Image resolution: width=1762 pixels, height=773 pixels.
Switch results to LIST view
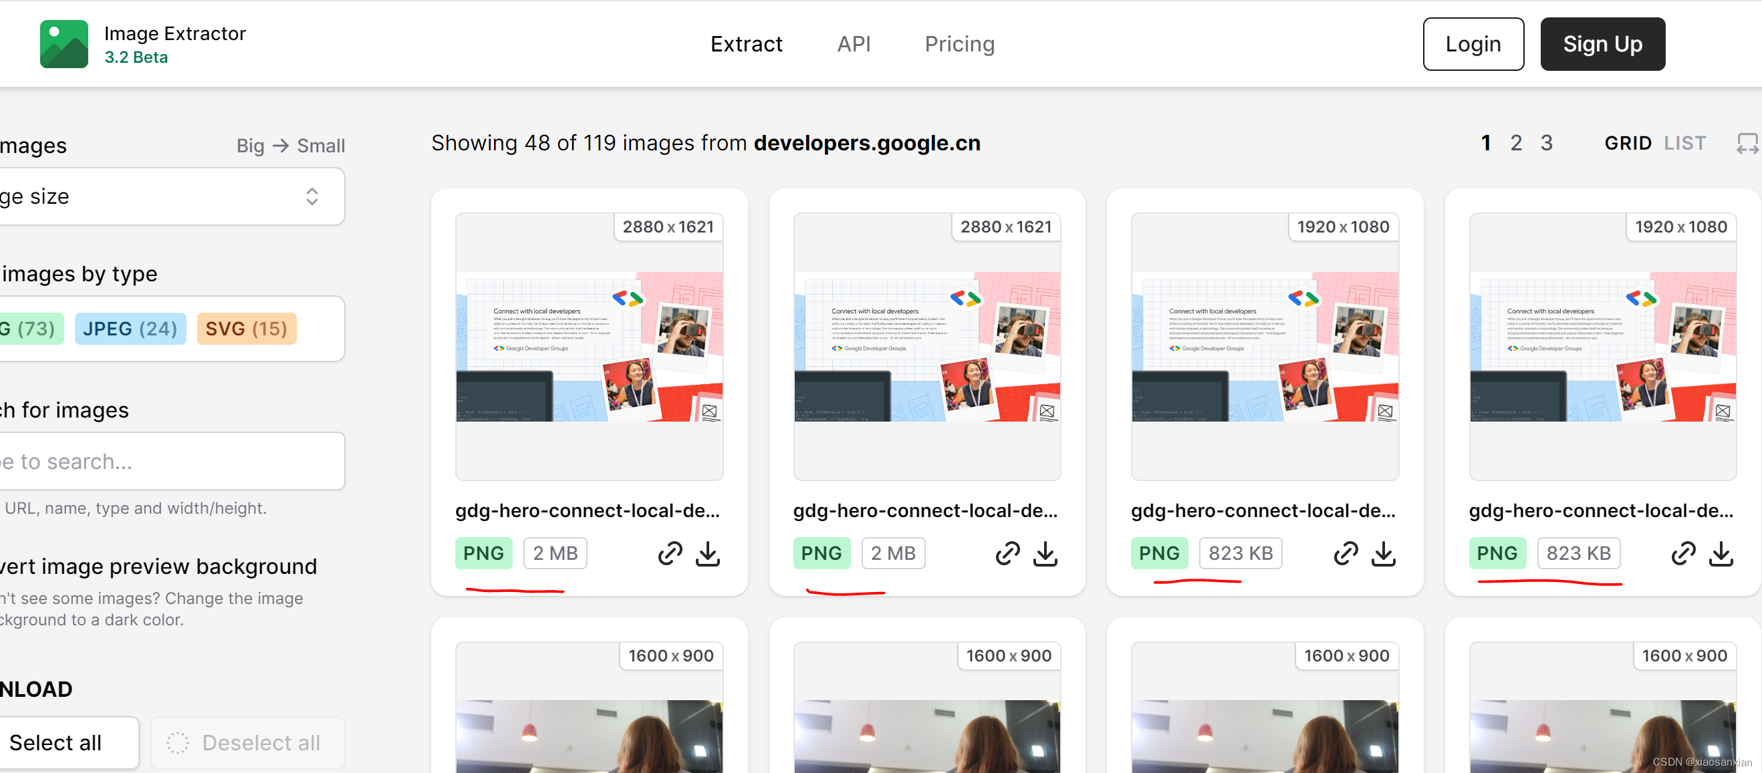coord(1684,144)
